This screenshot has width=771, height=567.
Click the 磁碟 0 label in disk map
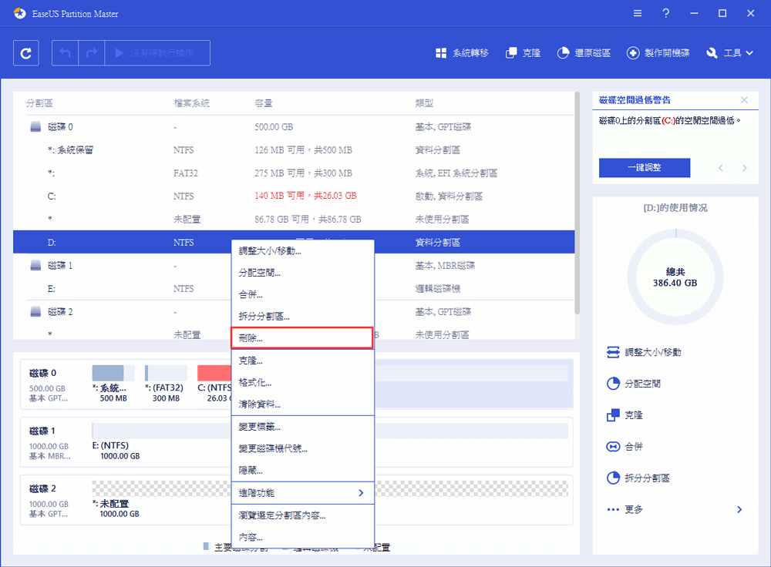pos(42,373)
